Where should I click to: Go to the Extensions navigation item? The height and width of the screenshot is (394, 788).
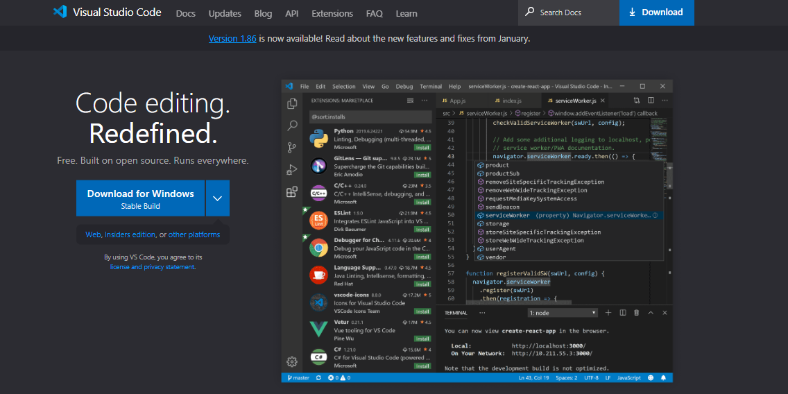[332, 13]
